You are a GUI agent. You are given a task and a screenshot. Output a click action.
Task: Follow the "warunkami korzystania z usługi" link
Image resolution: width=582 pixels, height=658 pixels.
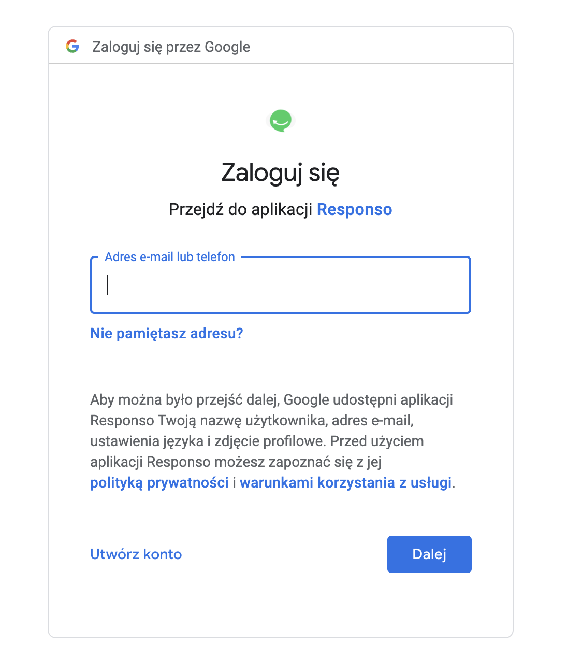tap(346, 482)
